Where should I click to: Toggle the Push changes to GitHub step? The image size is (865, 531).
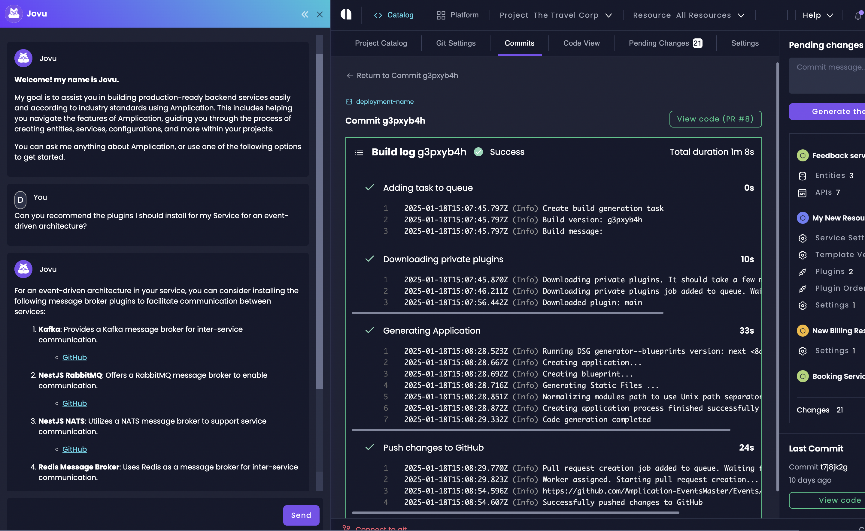click(433, 448)
